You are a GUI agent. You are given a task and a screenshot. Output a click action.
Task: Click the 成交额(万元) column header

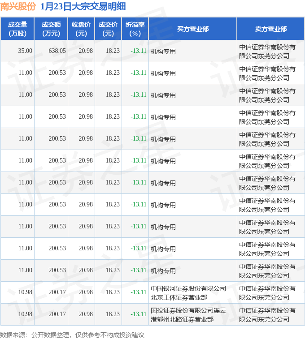[x=51, y=29]
